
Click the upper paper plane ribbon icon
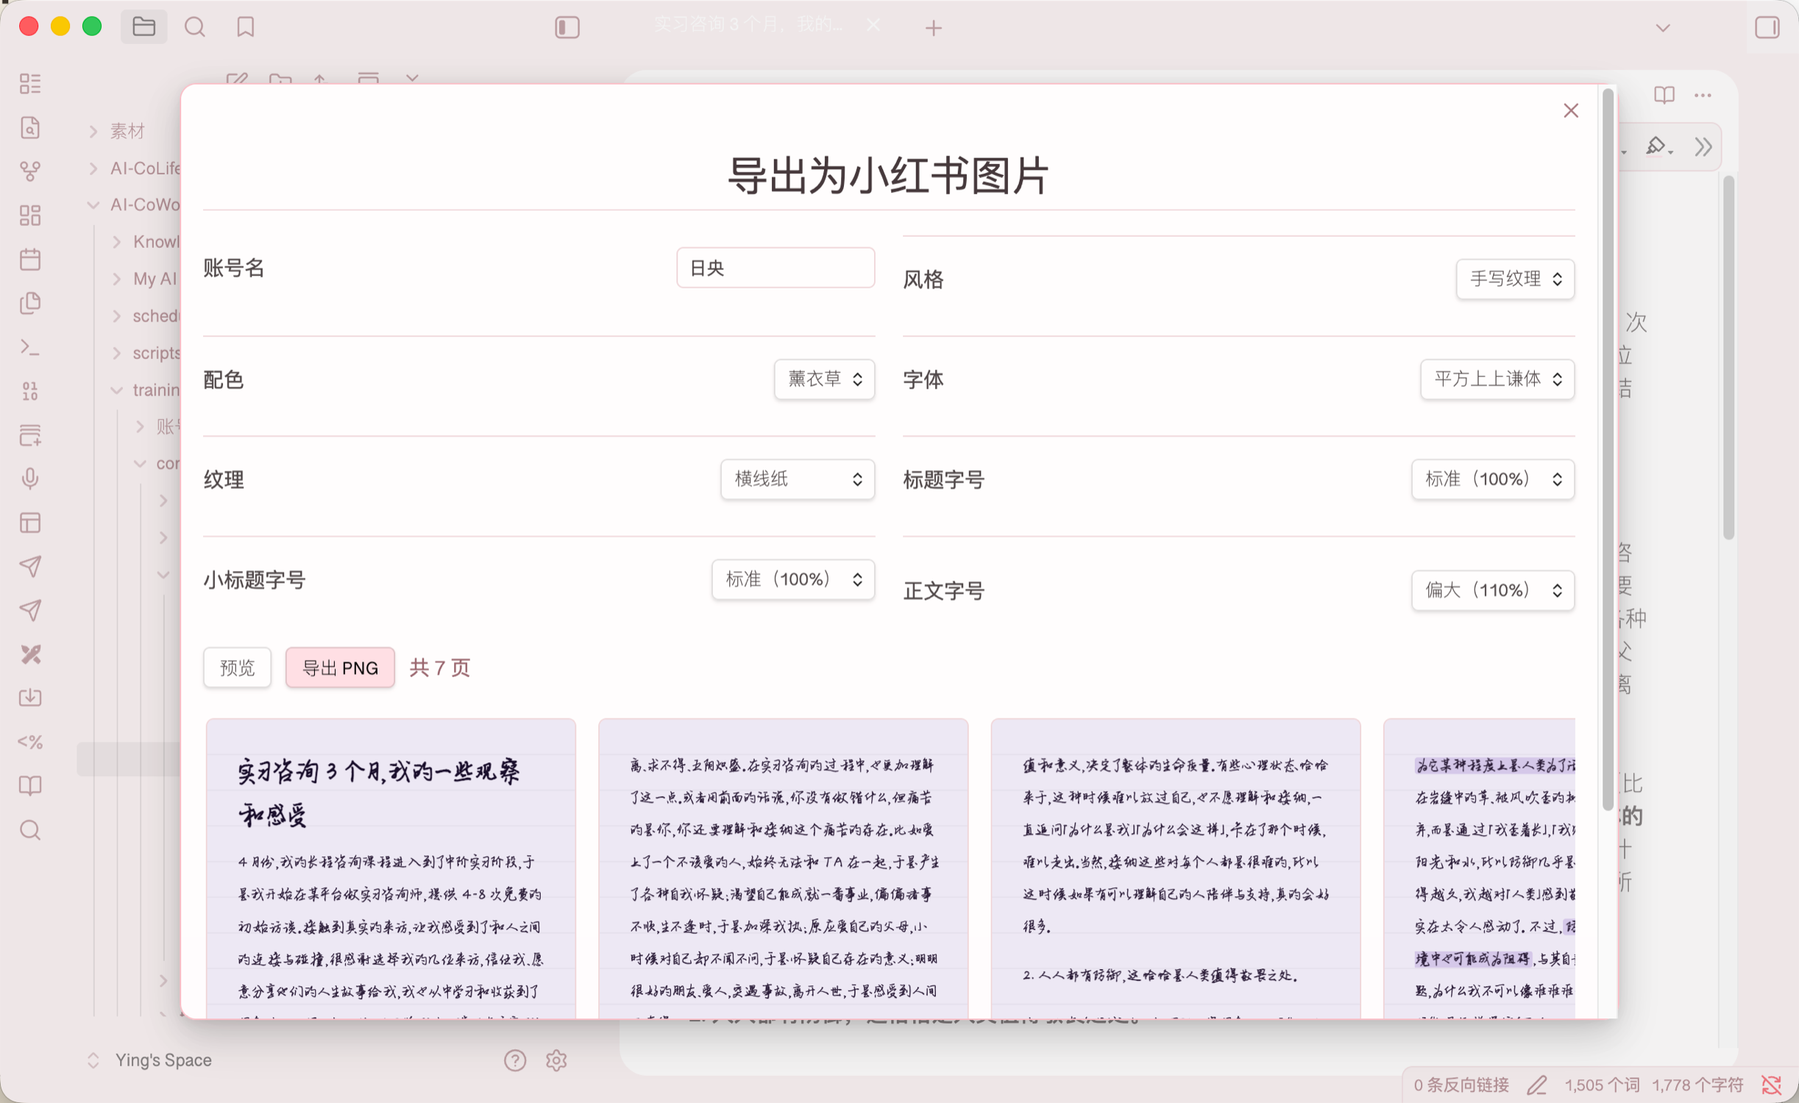coord(30,567)
